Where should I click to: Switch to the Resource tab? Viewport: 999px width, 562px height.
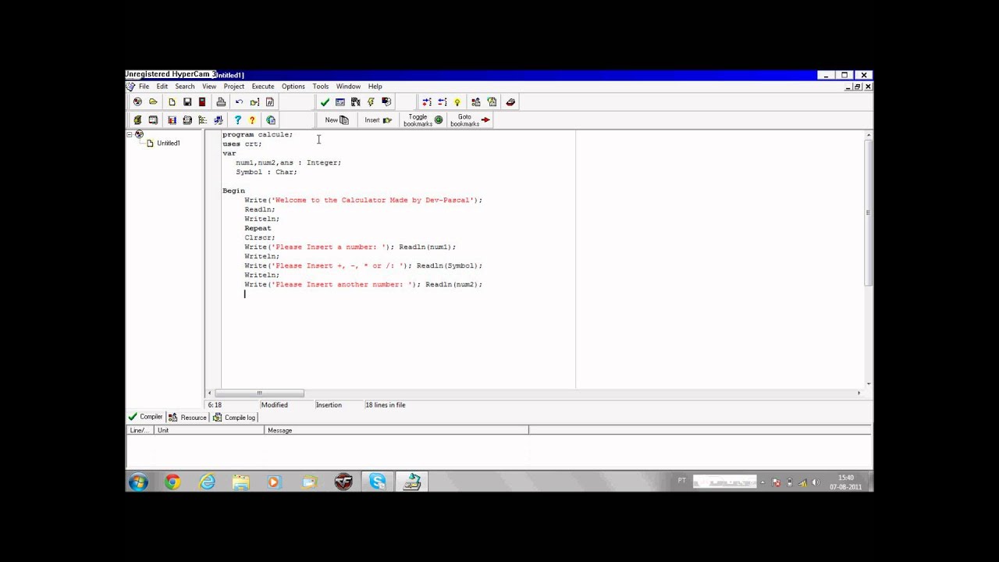click(187, 418)
